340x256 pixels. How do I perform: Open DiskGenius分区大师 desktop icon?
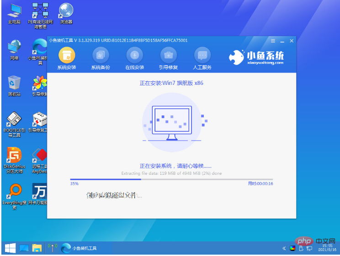(14, 160)
